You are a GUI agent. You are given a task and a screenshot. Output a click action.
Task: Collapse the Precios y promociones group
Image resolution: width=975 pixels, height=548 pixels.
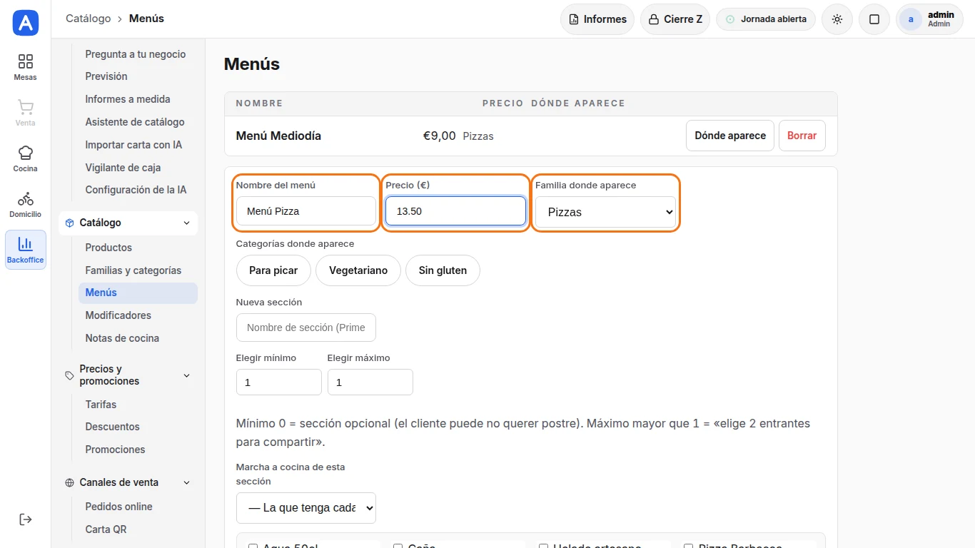[128, 375]
